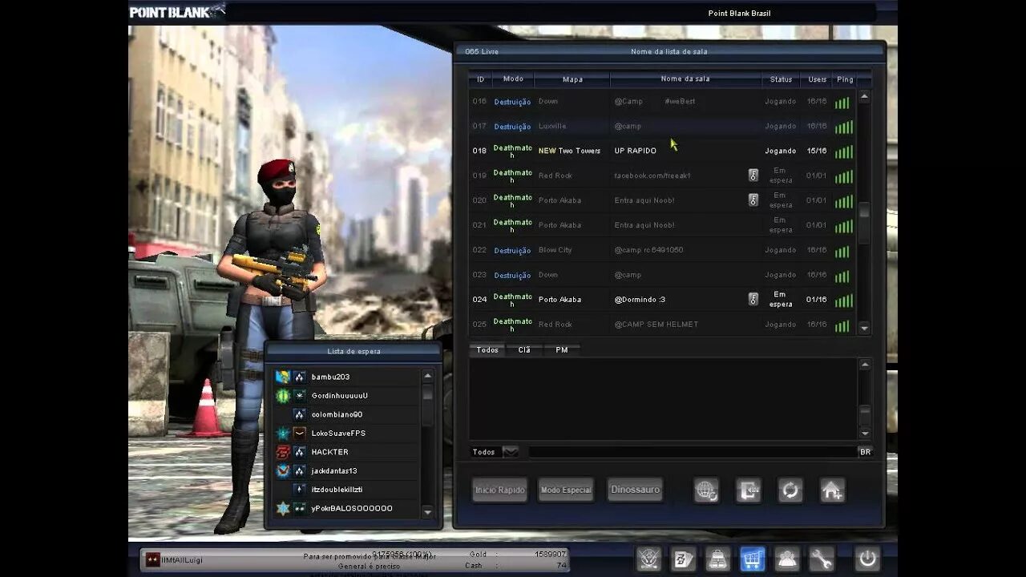Click the enter room door icon
The height and width of the screenshot is (577, 1026).
click(x=749, y=490)
